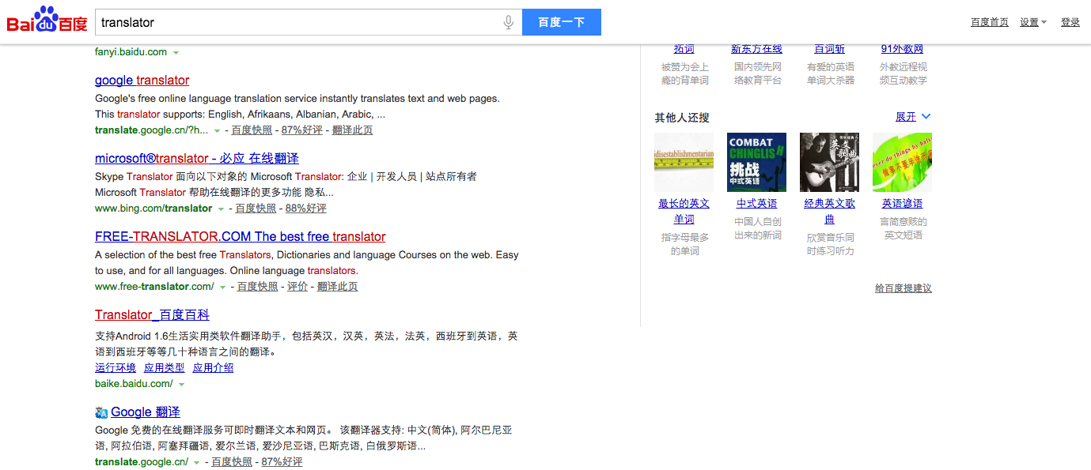Click 给百度提建议 feedback link
Viewport: 1091px width, 470px height.
pos(903,288)
